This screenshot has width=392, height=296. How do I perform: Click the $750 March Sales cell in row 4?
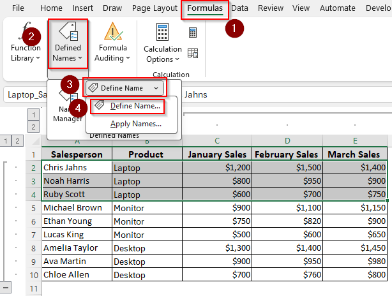coord(355,195)
